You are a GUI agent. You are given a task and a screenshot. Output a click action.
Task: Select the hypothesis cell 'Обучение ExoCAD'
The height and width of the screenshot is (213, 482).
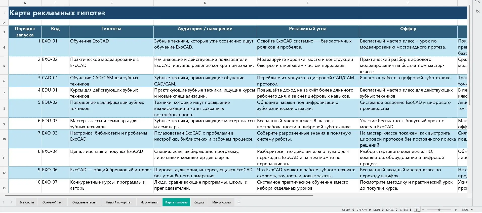coord(111,47)
